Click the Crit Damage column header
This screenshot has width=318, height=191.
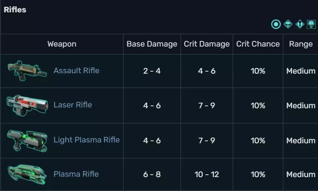[207, 44]
